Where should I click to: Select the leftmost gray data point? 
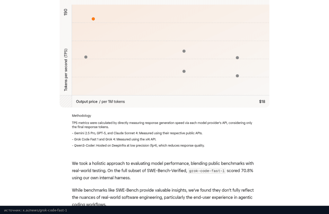point(86,57)
